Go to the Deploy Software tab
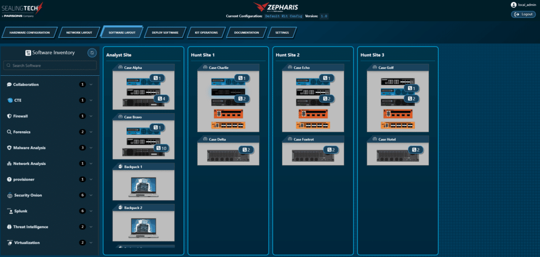Viewport: 540px width, 257px height. click(x=165, y=33)
